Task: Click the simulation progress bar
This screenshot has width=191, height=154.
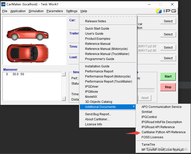Action: pyautogui.click(x=146, y=91)
